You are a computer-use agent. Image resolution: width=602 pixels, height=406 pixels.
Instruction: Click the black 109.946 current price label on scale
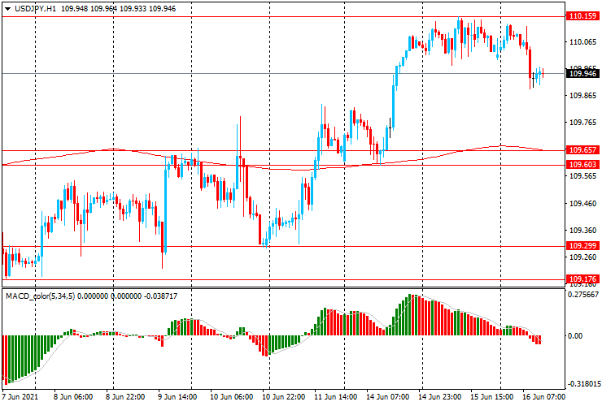point(582,73)
